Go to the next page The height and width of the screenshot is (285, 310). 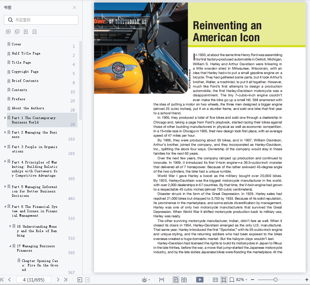click(58, 280)
